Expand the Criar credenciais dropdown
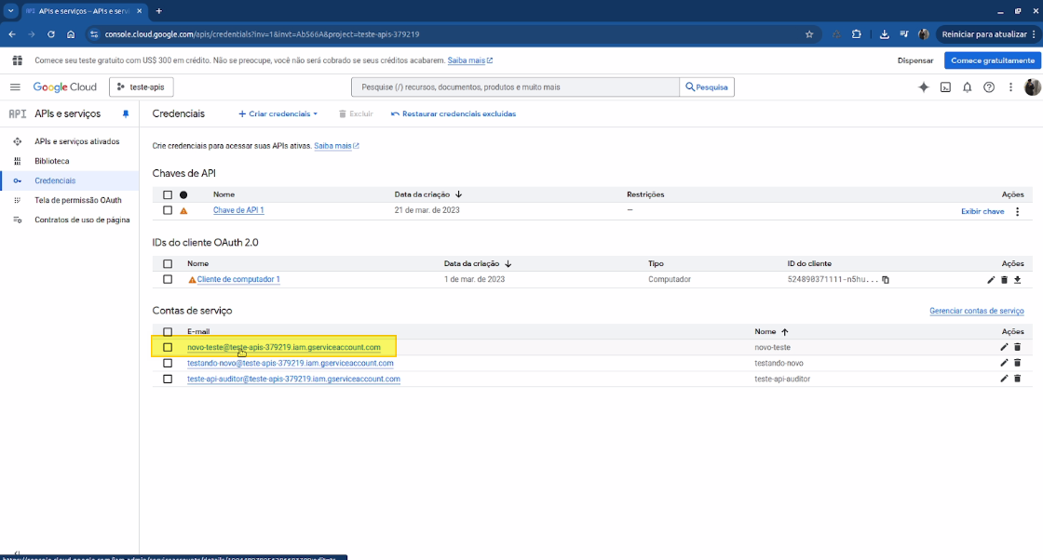 pyautogui.click(x=278, y=113)
